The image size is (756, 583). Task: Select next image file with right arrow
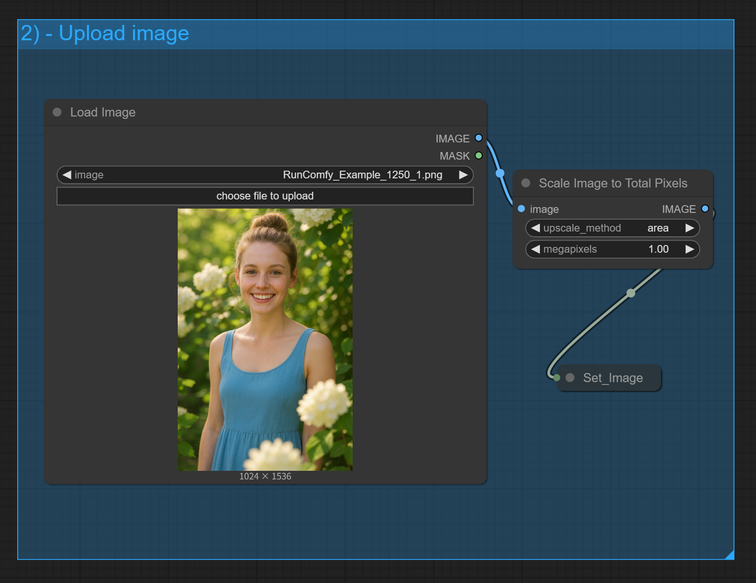(463, 175)
